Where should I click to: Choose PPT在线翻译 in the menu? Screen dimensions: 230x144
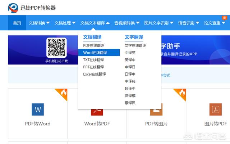pos(93,67)
